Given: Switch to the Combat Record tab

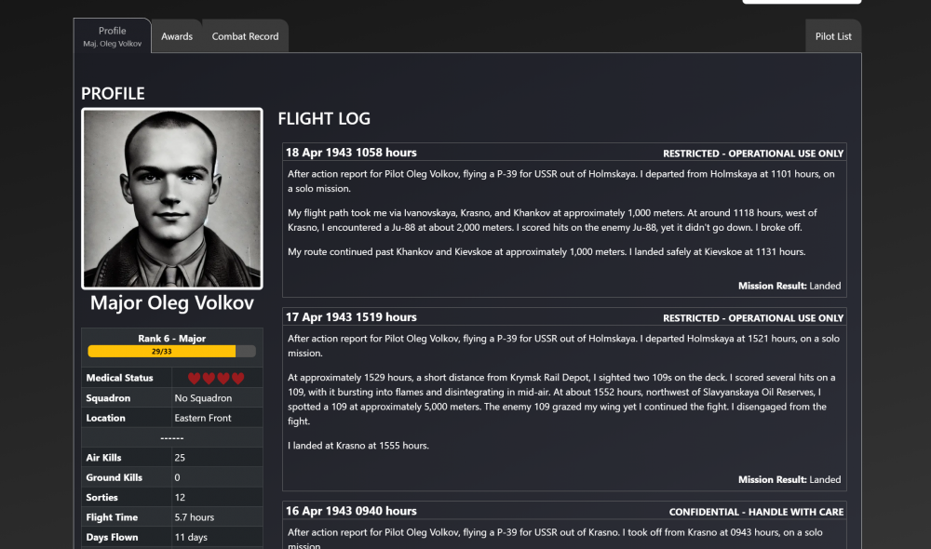Looking at the screenshot, I should tap(245, 36).
